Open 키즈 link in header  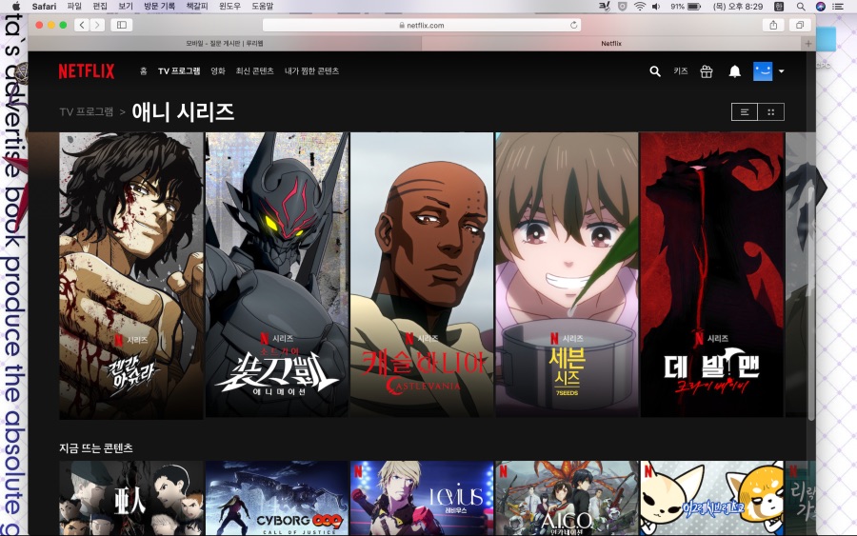(681, 71)
